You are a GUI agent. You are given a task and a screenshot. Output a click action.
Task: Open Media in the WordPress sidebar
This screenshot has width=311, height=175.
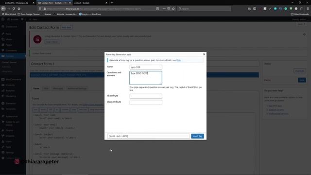tap(9, 39)
